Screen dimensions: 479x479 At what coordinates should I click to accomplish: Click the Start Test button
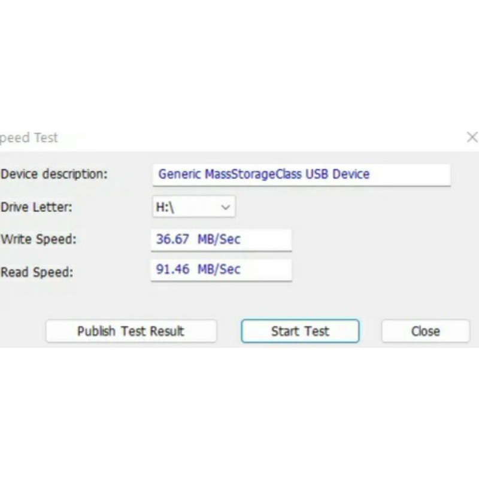tap(300, 331)
